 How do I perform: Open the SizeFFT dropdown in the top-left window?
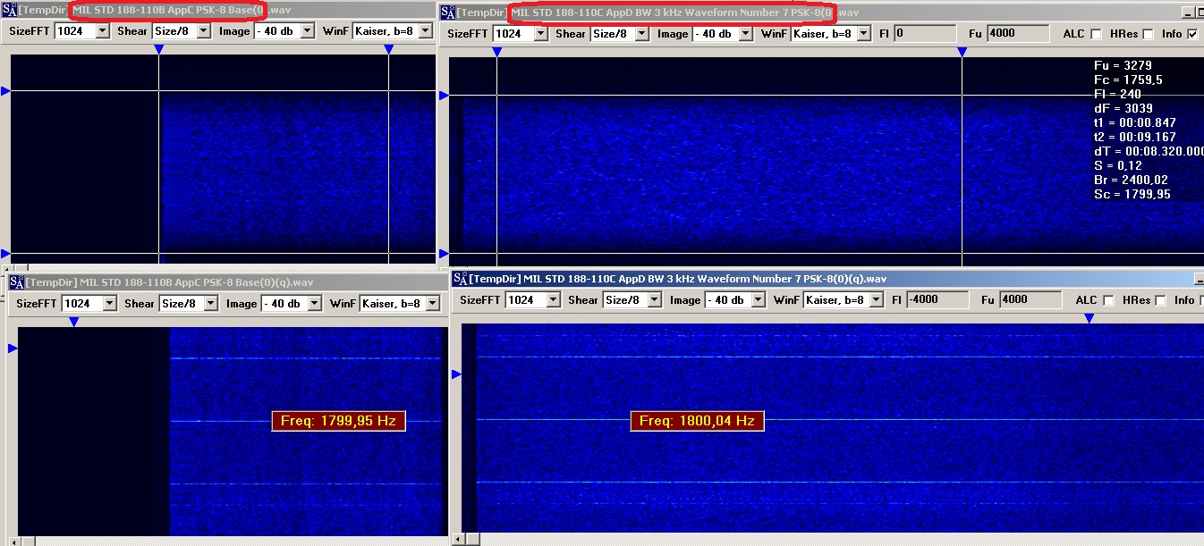[x=102, y=30]
